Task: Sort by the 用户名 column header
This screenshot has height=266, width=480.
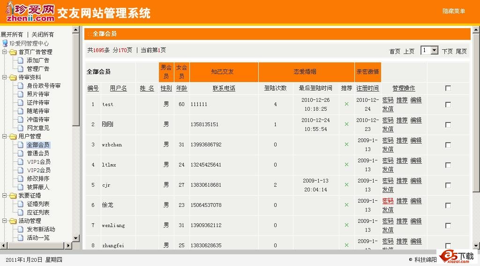Action: [118, 88]
